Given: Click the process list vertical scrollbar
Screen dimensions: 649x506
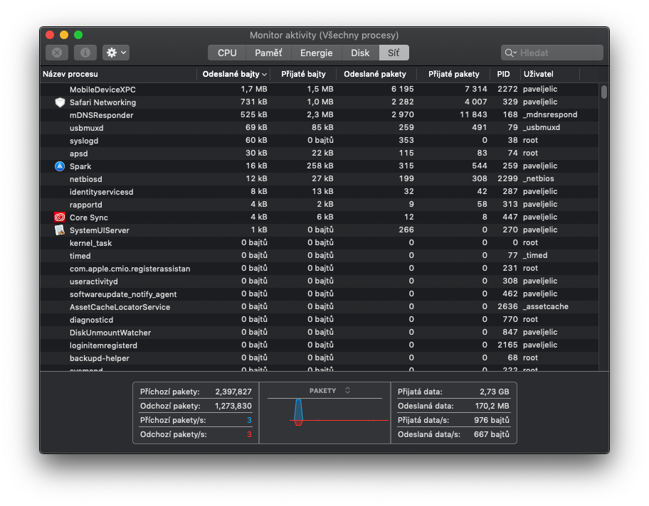Looking at the screenshot, I should pos(604,91).
